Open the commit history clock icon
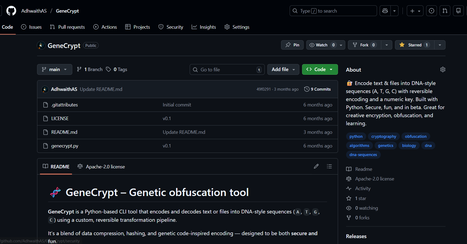The height and width of the screenshot is (244, 467). 307,89
